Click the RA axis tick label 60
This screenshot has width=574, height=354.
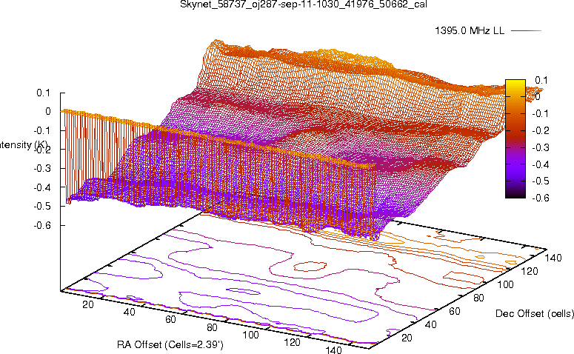tap(170, 320)
